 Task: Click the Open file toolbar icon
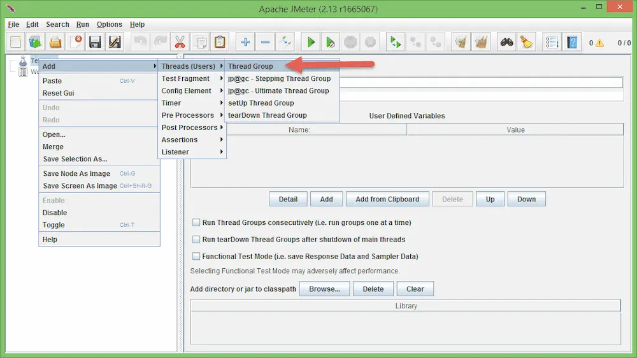(55, 42)
